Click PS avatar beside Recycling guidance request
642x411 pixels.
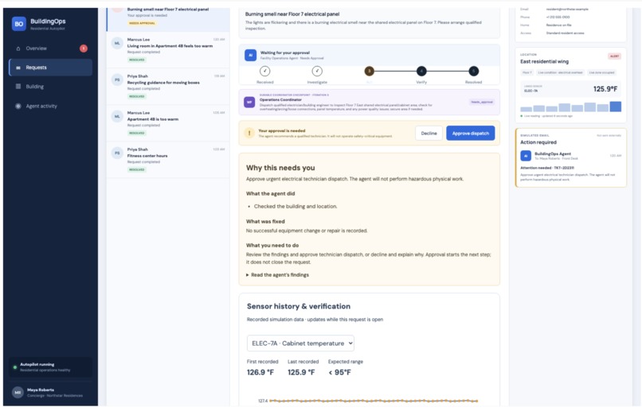tap(117, 79)
